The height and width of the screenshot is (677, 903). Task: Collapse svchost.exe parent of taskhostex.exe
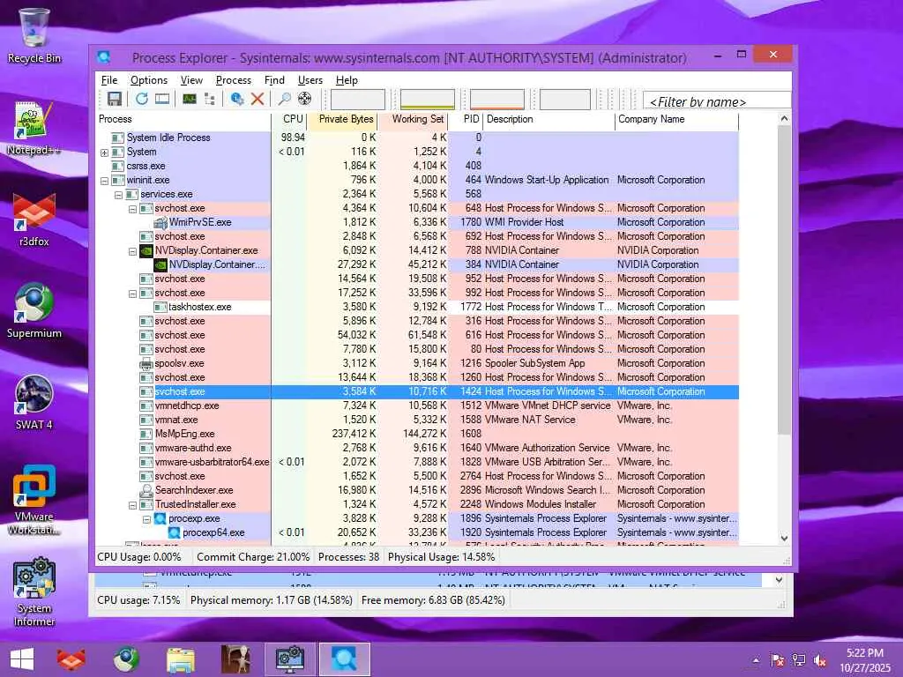132,294
